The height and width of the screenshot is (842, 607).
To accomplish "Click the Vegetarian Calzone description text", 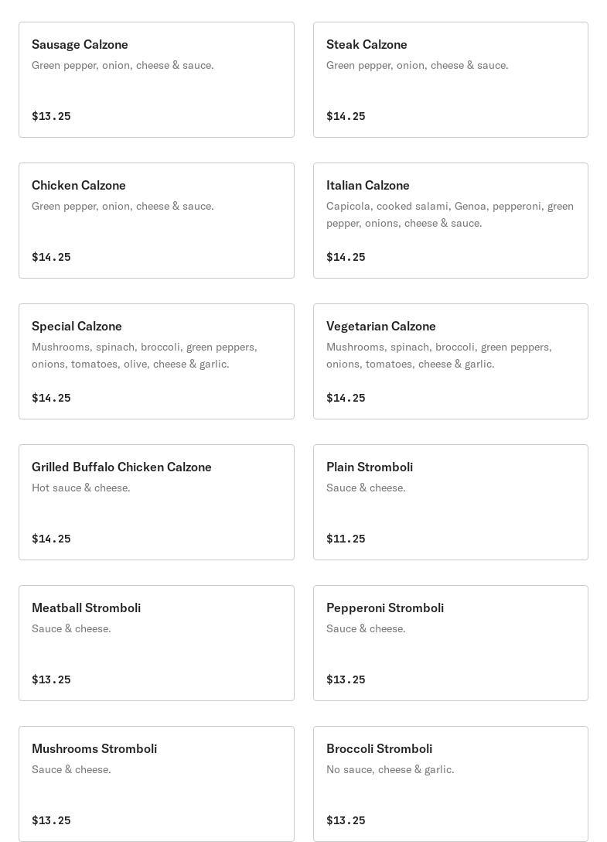I will 439,355.
